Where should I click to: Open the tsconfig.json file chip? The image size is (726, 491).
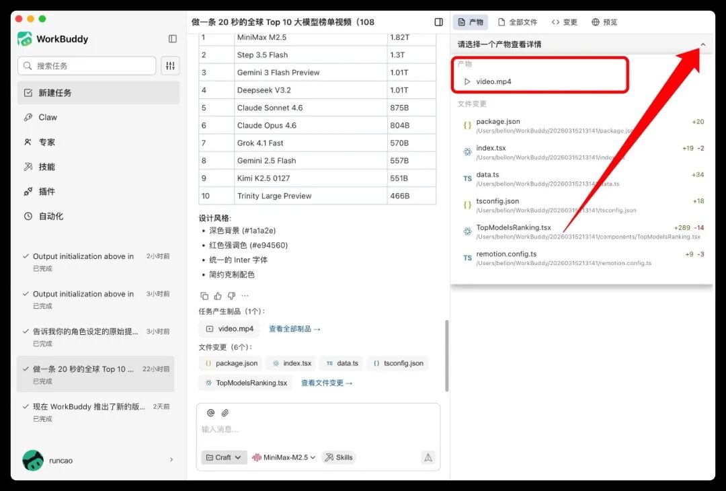point(398,363)
